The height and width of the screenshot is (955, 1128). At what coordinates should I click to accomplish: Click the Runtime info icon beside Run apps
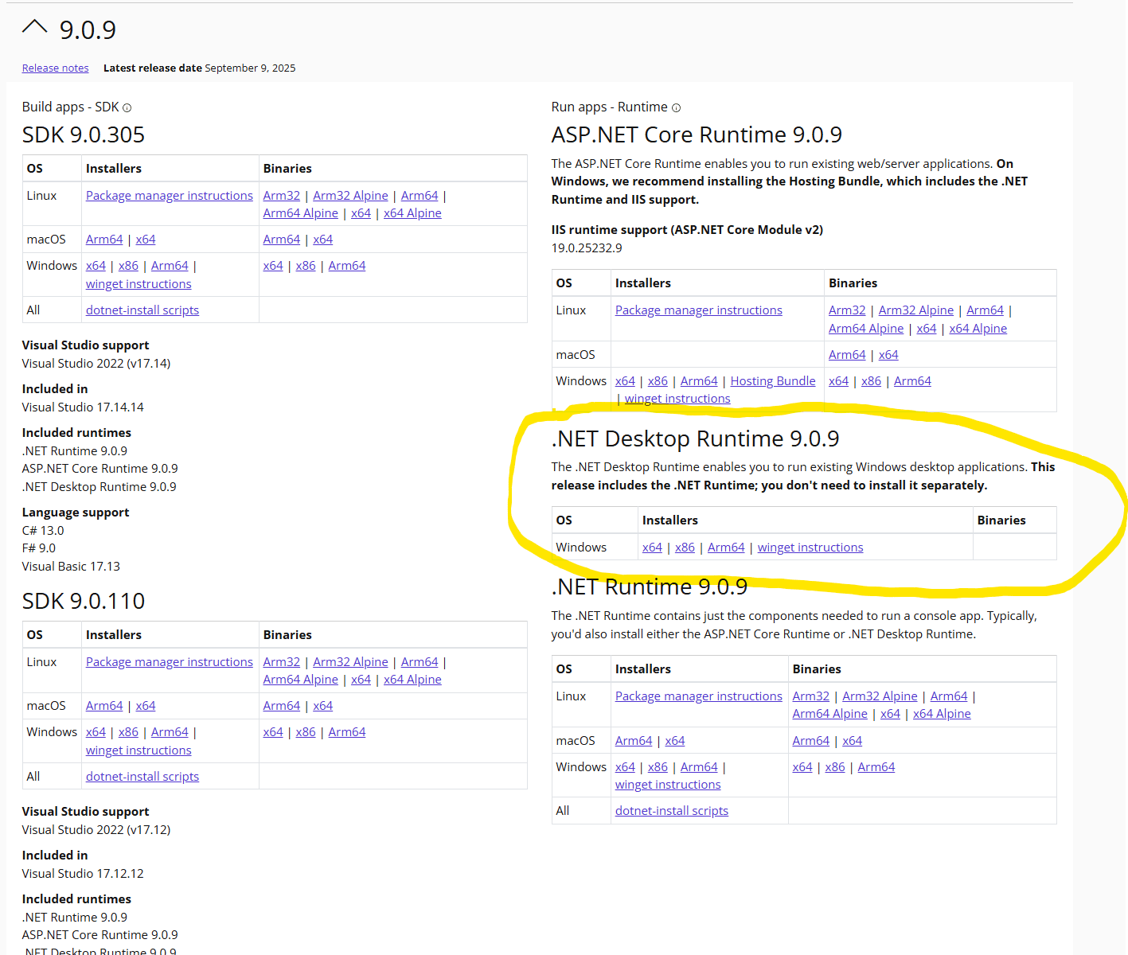tap(676, 107)
